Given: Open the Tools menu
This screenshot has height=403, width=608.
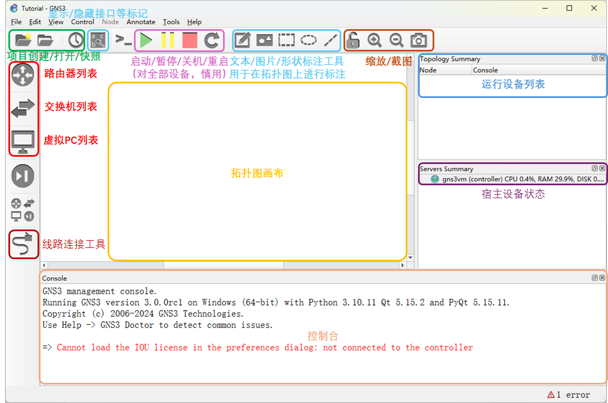Looking at the screenshot, I should [x=171, y=22].
